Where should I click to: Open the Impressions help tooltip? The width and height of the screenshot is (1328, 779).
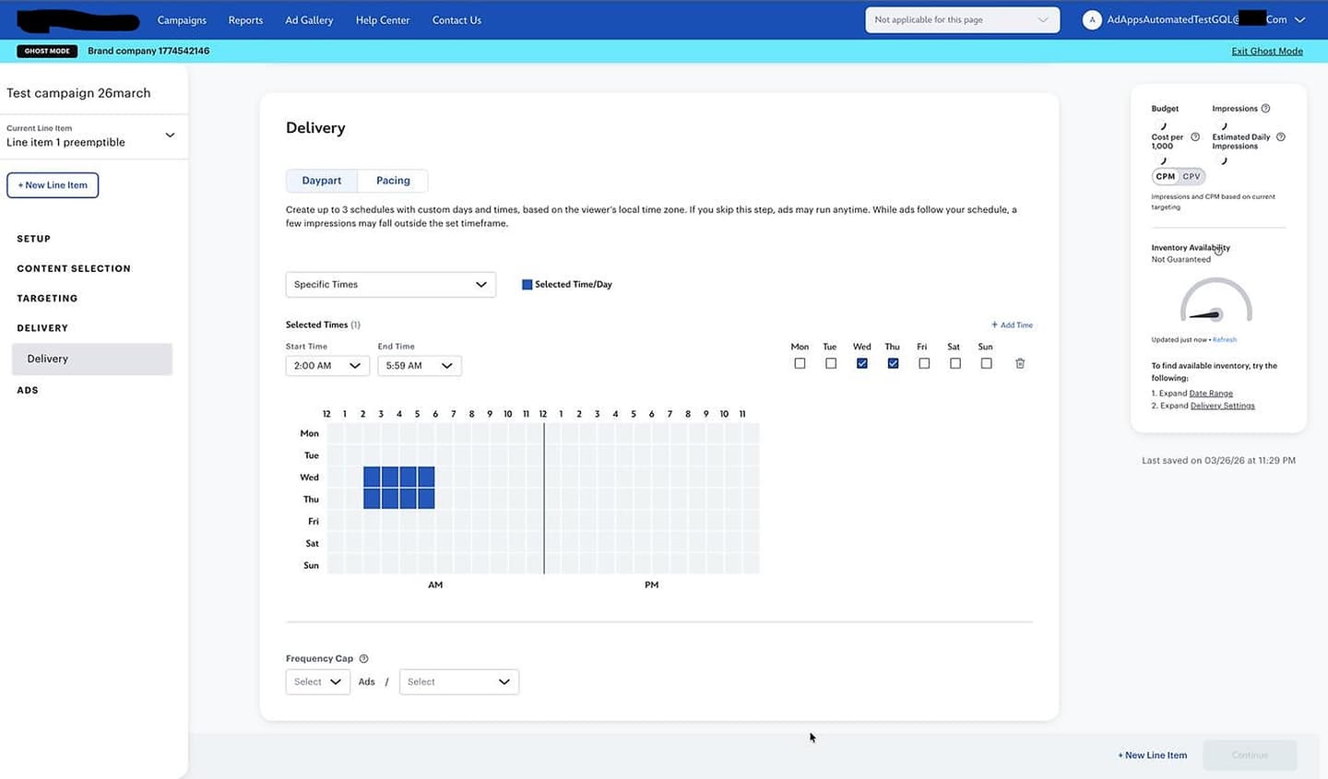pyautogui.click(x=1266, y=108)
